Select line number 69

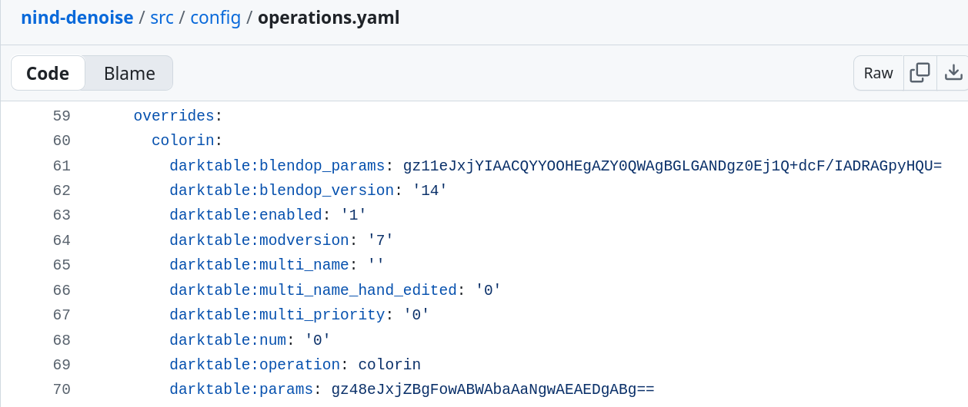(x=62, y=365)
